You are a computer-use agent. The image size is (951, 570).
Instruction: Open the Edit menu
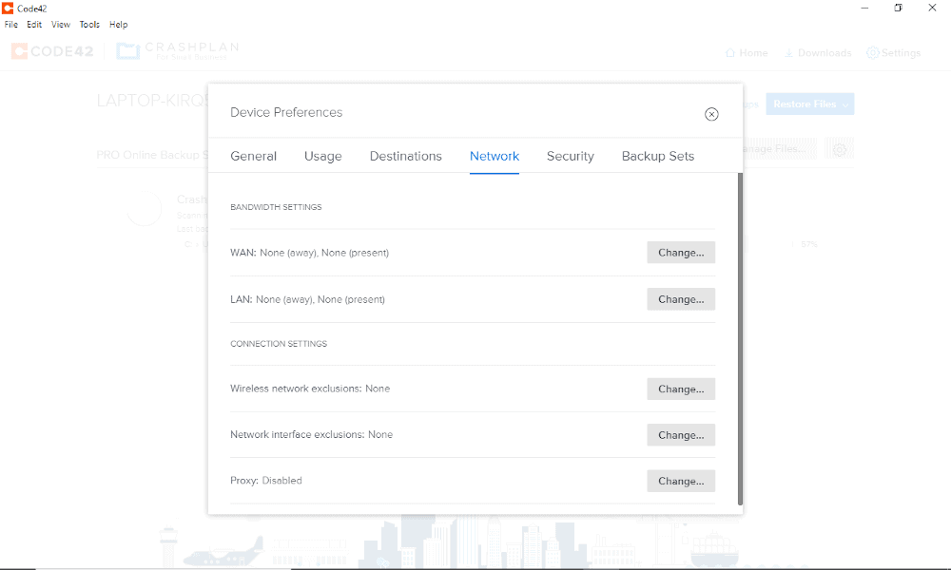(34, 25)
